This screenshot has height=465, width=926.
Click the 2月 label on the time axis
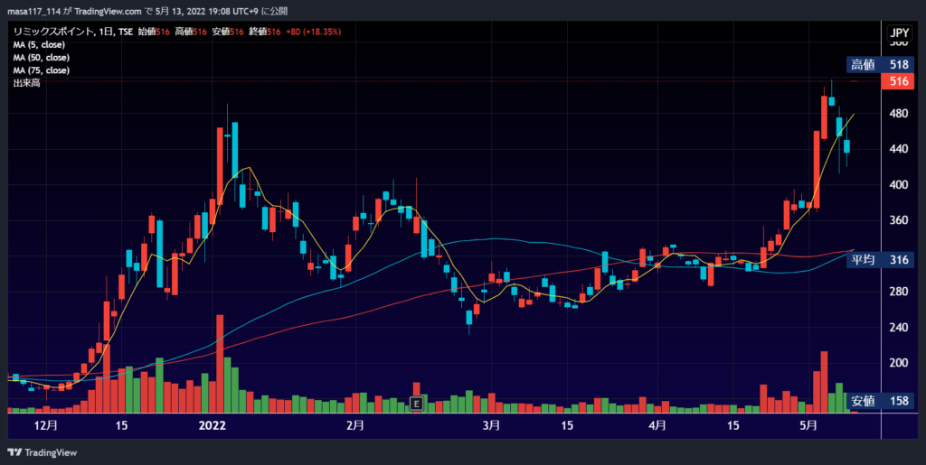[x=354, y=425]
